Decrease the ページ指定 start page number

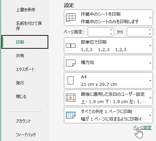pos(111,34)
